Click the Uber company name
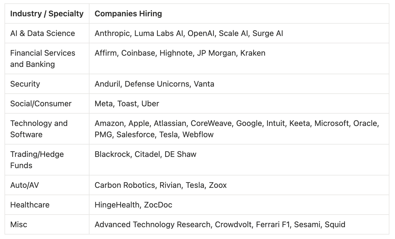Image resolution: width=395 pixels, height=239 pixels. click(x=150, y=104)
